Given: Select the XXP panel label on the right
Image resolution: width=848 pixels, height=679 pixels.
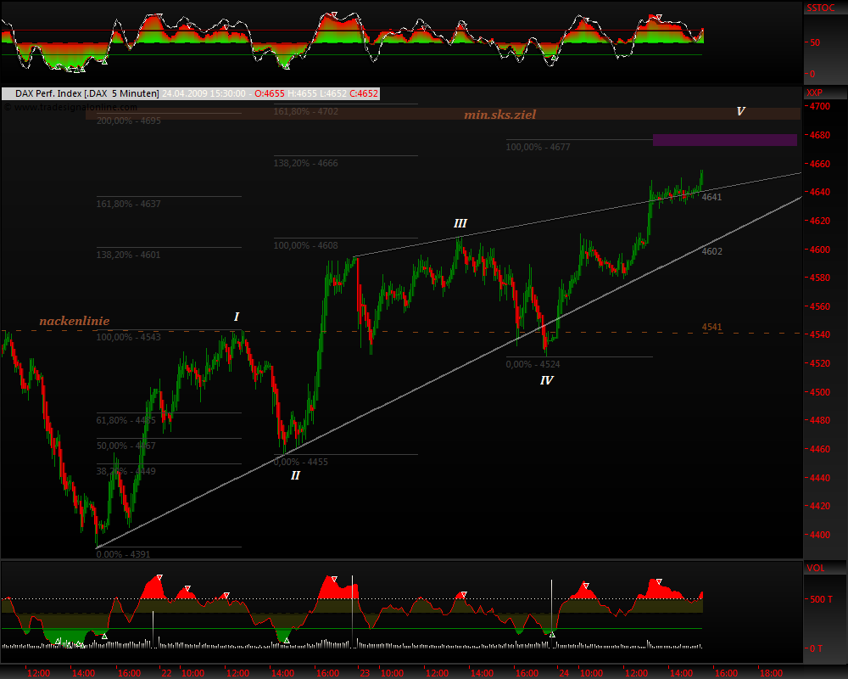Looking at the screenshot, I should click(x=815, y=91).
